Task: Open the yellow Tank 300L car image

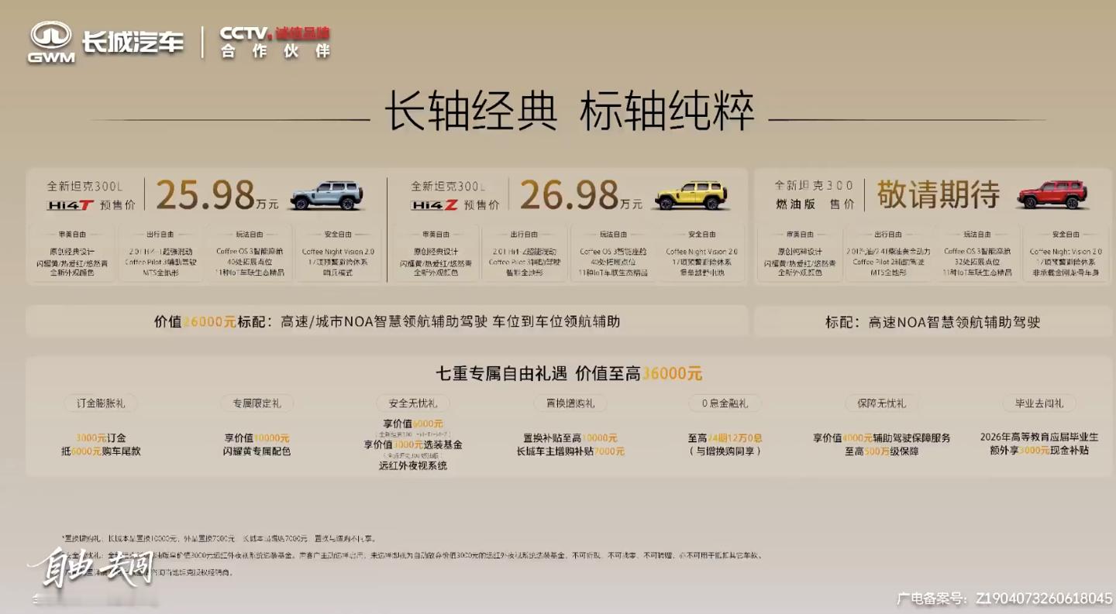Action: click(x=691, y=195)
